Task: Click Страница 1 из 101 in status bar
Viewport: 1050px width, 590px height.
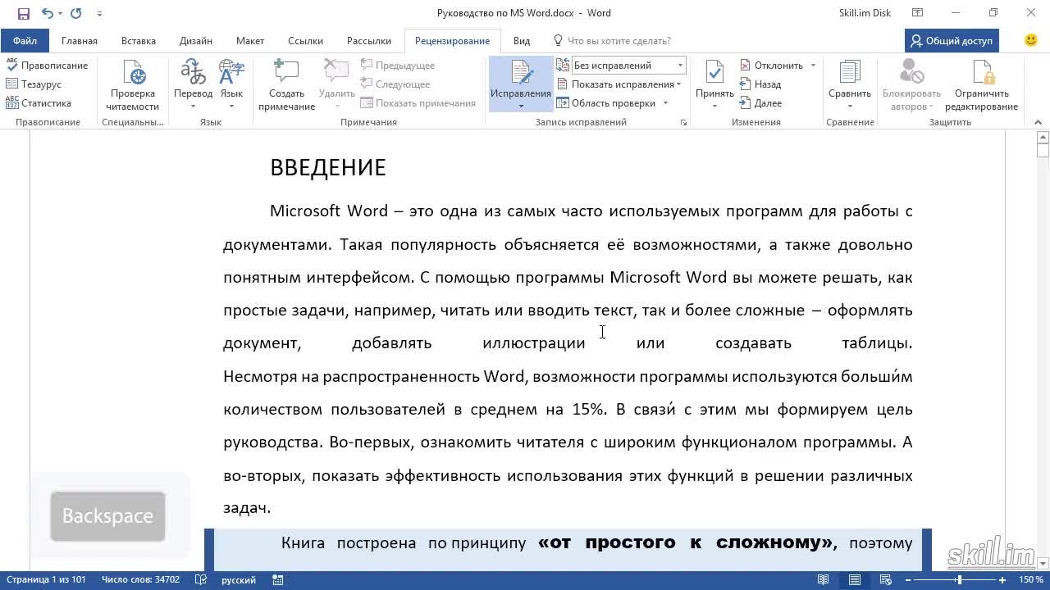Action: [46, 580]
